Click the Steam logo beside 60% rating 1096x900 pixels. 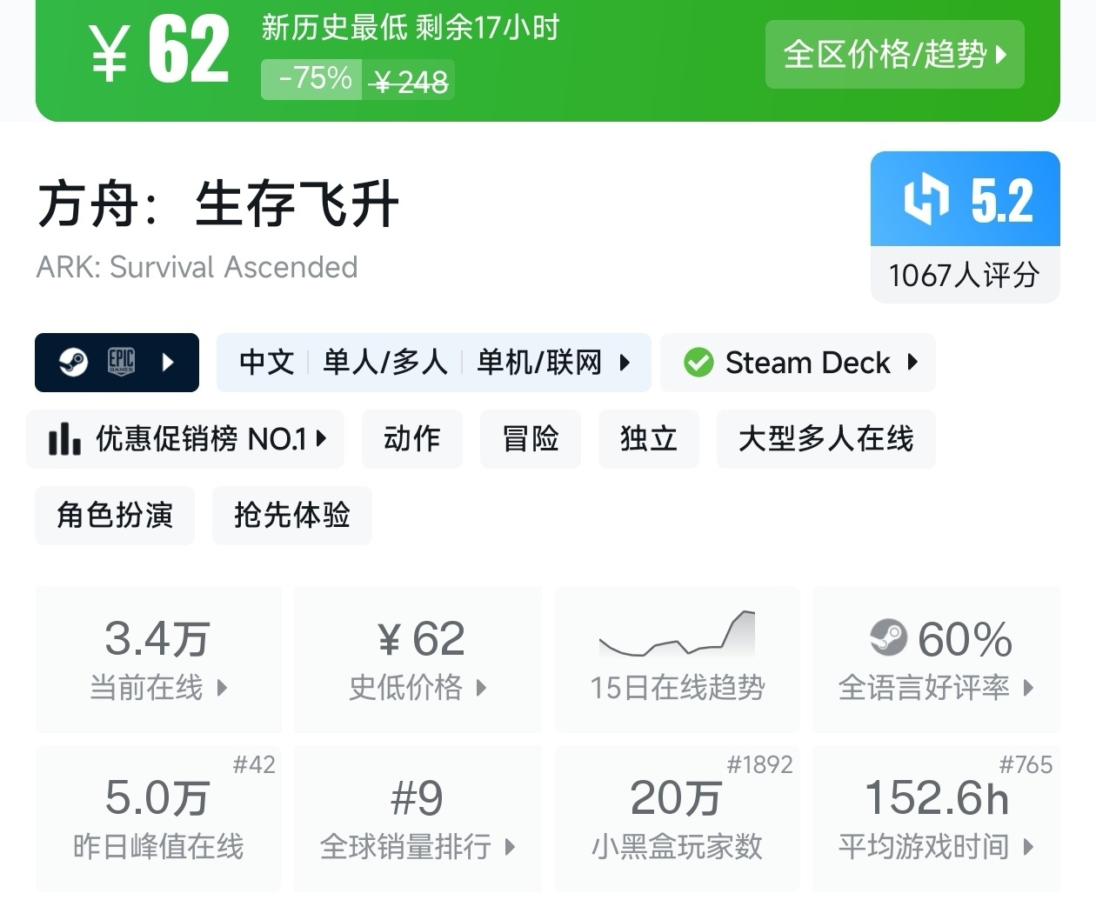[888, 638]
